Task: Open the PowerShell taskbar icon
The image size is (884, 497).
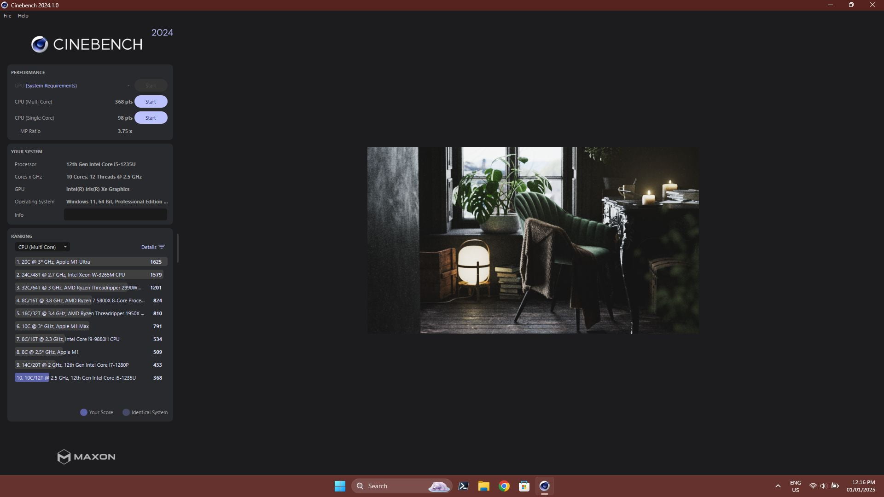Action: click(x=464, y=486)
